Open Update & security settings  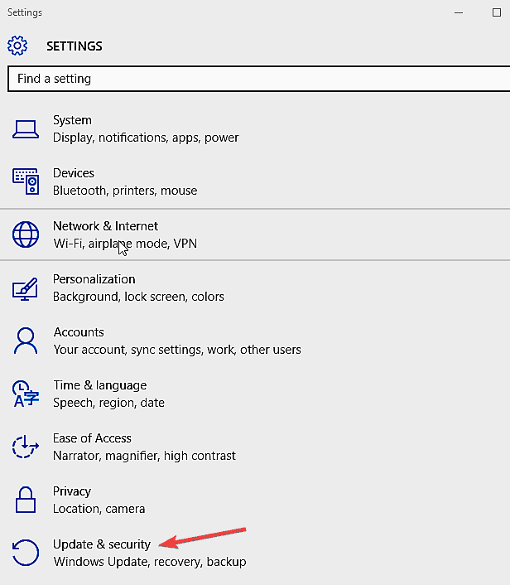(x=255, y=553)
